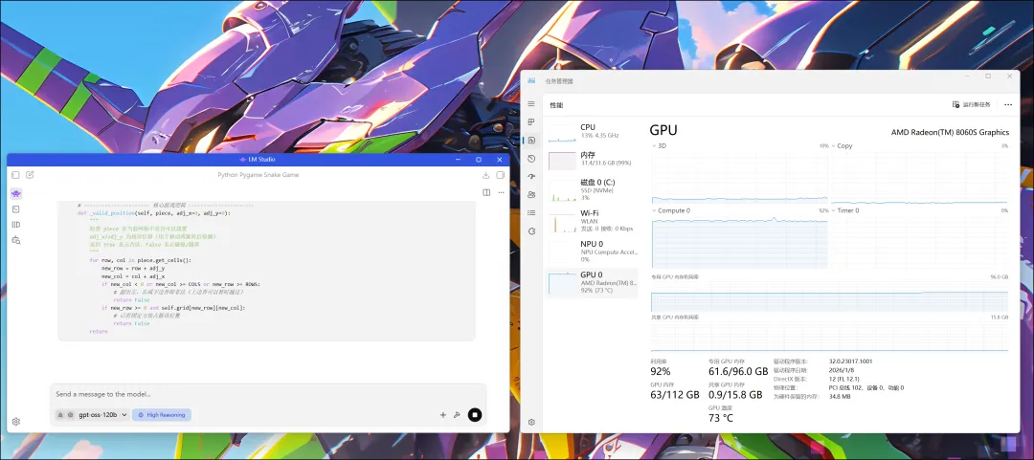Open the 3D graph engine dropdown
1034x460 pixels.
coord(660,145)
